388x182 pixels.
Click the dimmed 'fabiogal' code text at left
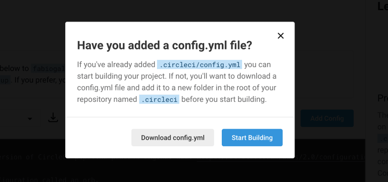point(48,68)
